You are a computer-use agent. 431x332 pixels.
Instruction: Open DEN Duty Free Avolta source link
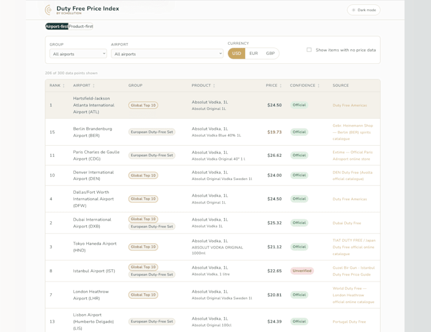click(352, 176)
